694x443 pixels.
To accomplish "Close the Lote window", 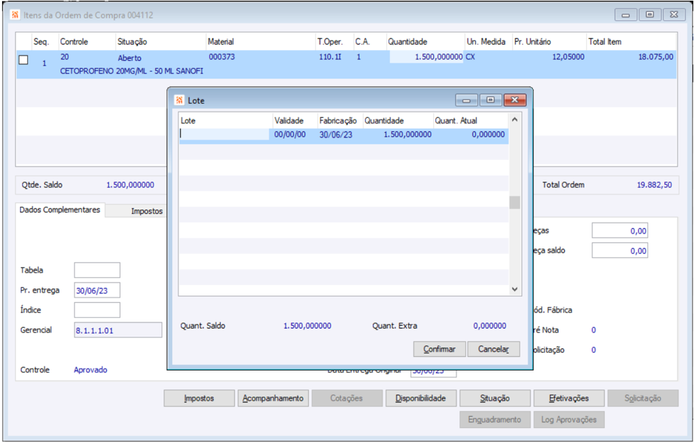I will [x=515, y=100].
